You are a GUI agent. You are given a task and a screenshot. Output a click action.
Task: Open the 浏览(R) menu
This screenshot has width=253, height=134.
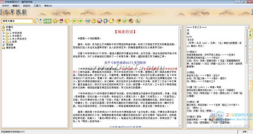(x=27, y=6)
